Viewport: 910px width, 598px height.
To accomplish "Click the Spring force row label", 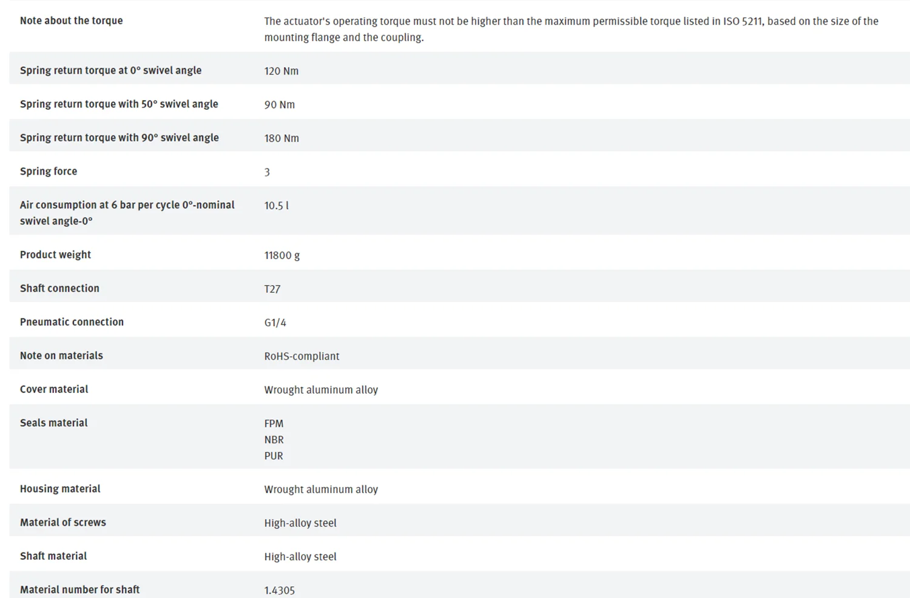I will (49, 172).
